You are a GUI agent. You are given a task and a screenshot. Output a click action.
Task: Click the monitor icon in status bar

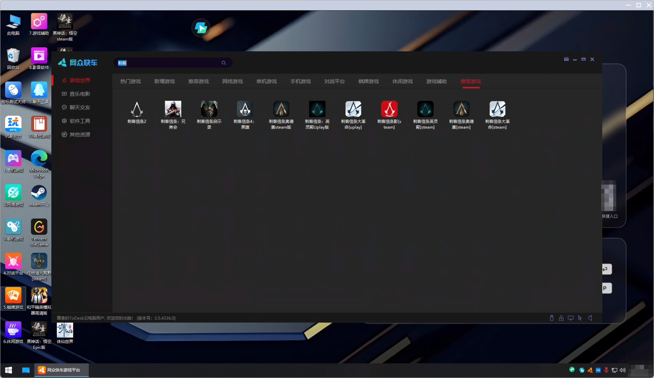click(571, 318)
